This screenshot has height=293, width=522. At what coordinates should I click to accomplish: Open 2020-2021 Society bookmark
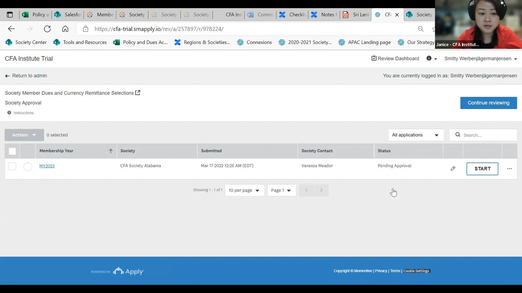pos(305,42)
